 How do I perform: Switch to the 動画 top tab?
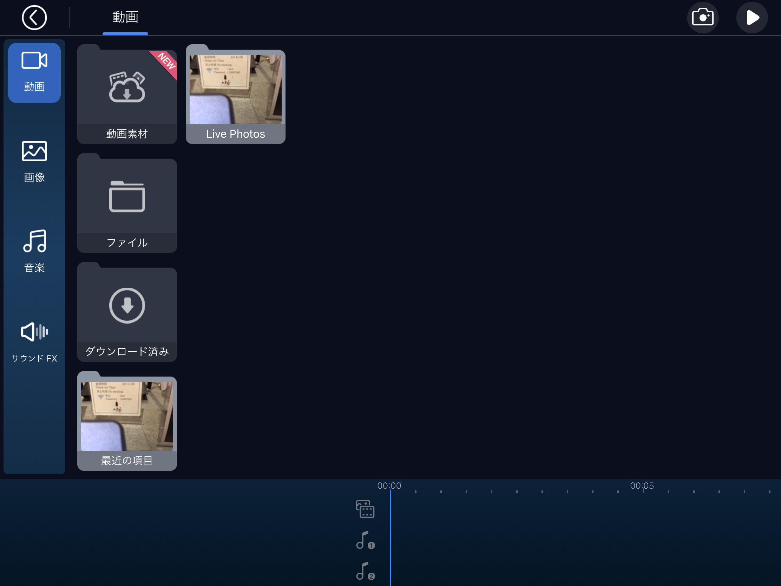click(x=125, y=17)
